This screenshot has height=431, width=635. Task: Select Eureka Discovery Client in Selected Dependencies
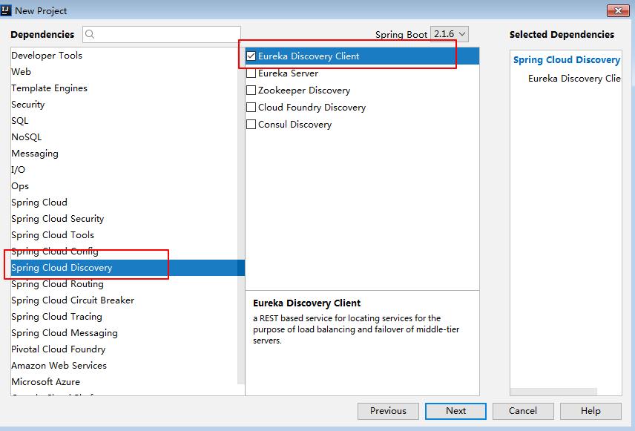(x=574, y=79)
